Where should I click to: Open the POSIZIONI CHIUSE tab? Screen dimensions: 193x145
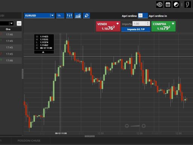click(x=29, y=140)
